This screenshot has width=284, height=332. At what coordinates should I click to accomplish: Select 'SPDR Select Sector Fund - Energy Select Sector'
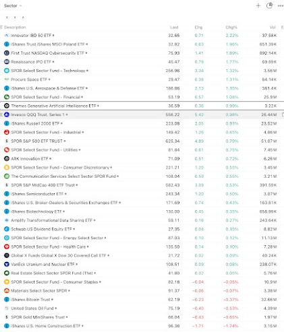57,238
